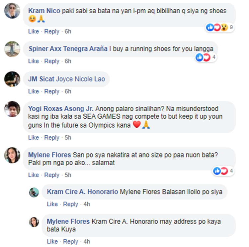Viewport: 249px width, 247px height.
Task: Open reactions on Kram Nico's comment
Action: pos(220,27)
